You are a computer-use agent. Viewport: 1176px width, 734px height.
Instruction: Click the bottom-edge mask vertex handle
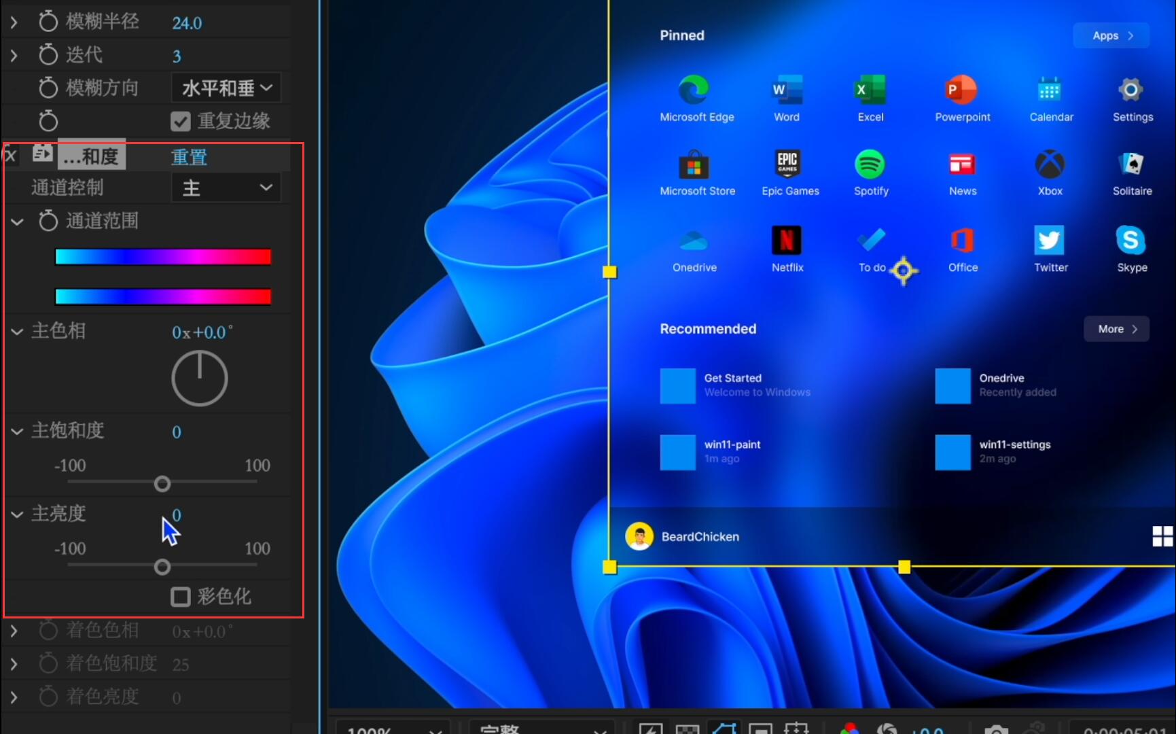point(904,567)
